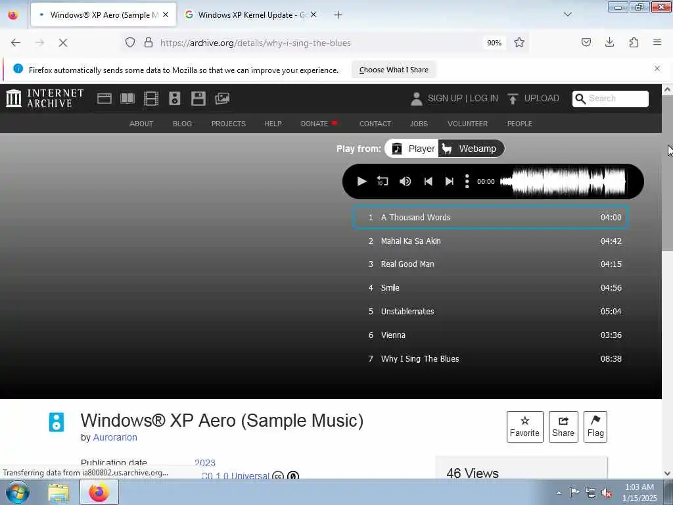The image size is (673, 505).
Task: Open the HELP menu item
Action: pyautogui.click(x=273, y=124)
